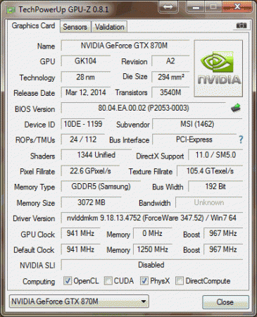Toggle the DirectCompute checkbox

(180, 280)
